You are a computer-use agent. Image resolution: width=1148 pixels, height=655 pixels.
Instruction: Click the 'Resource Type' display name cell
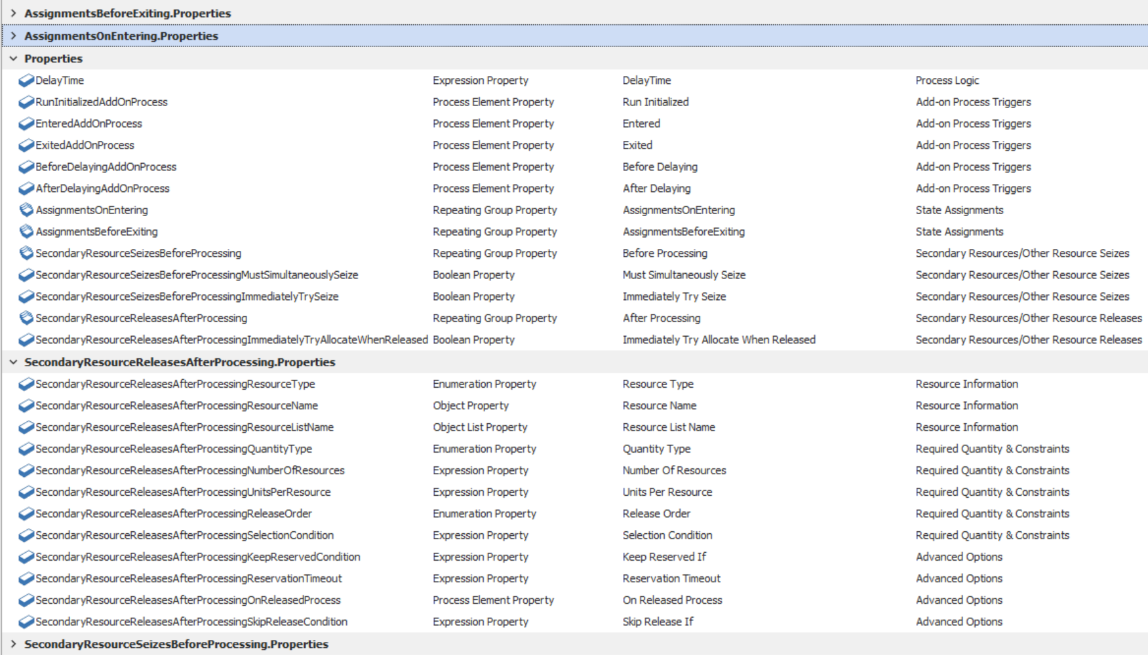658,384
